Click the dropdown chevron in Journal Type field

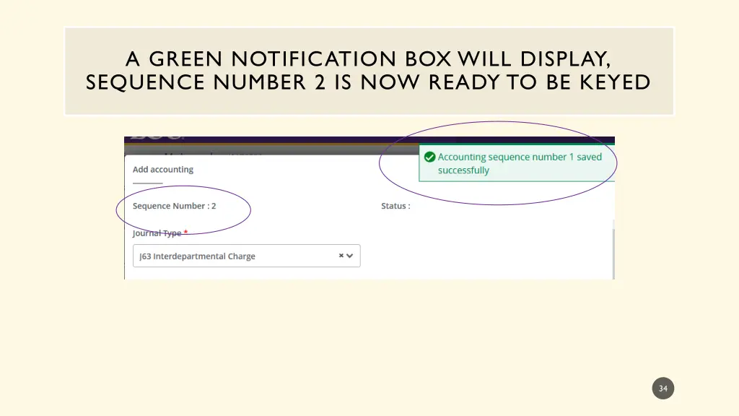[351, 256]
